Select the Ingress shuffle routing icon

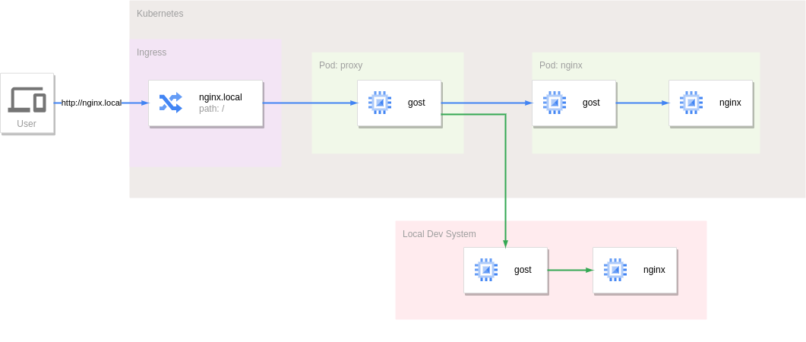point(170,103)
